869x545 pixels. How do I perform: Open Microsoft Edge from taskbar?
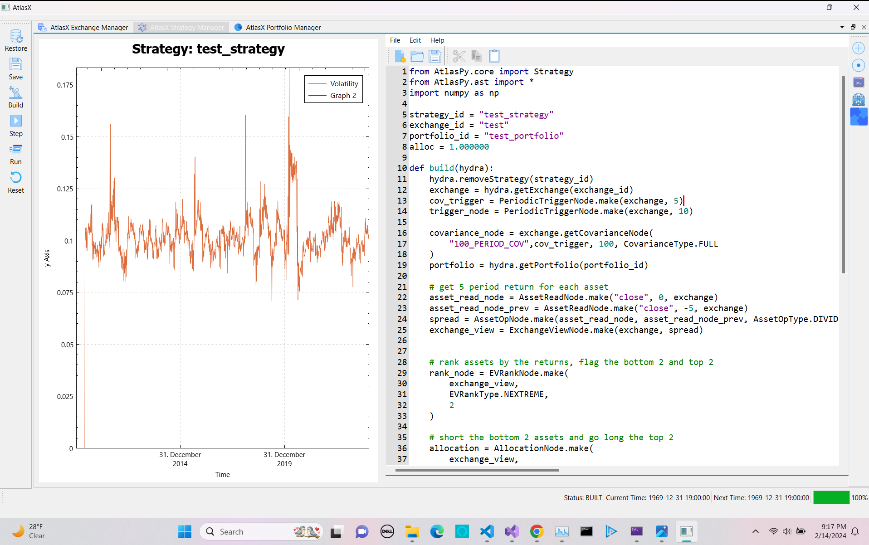[x=437, y=531]
